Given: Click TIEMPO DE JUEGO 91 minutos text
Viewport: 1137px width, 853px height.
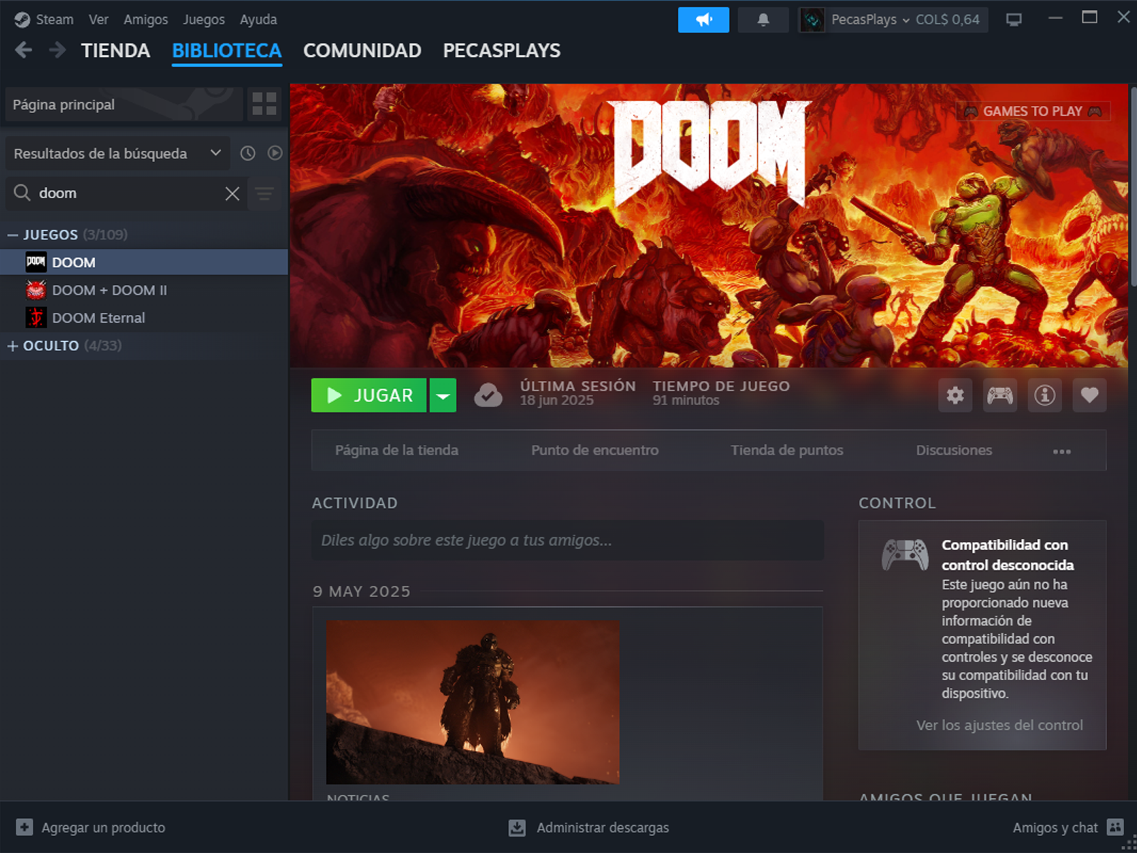Looking at the screenshot, I should [686, 400].
